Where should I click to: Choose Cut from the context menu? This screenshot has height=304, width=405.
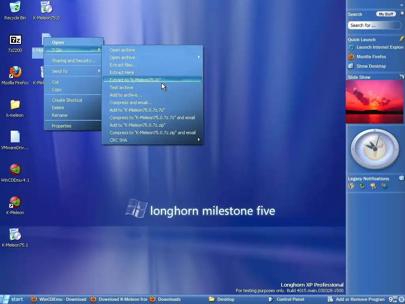[x=74, y=82]
